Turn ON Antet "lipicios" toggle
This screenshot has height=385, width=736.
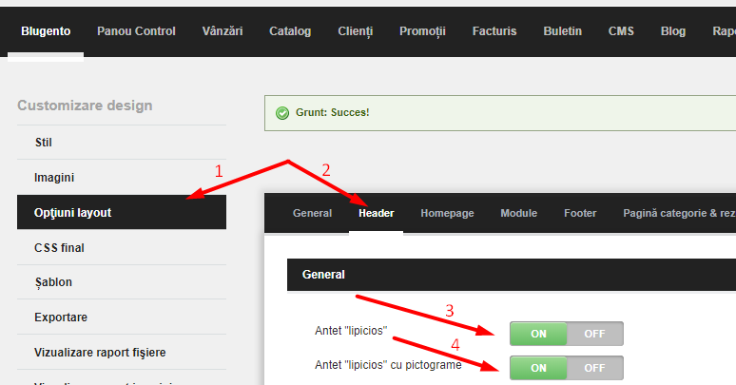tap(538, 334)
